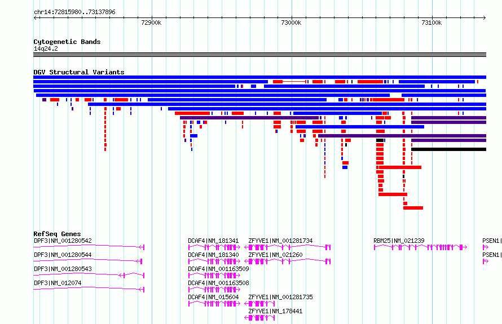
Task: Open ZFYVE1|NM_021260 gene label
Action: click(x=275, y=255)
